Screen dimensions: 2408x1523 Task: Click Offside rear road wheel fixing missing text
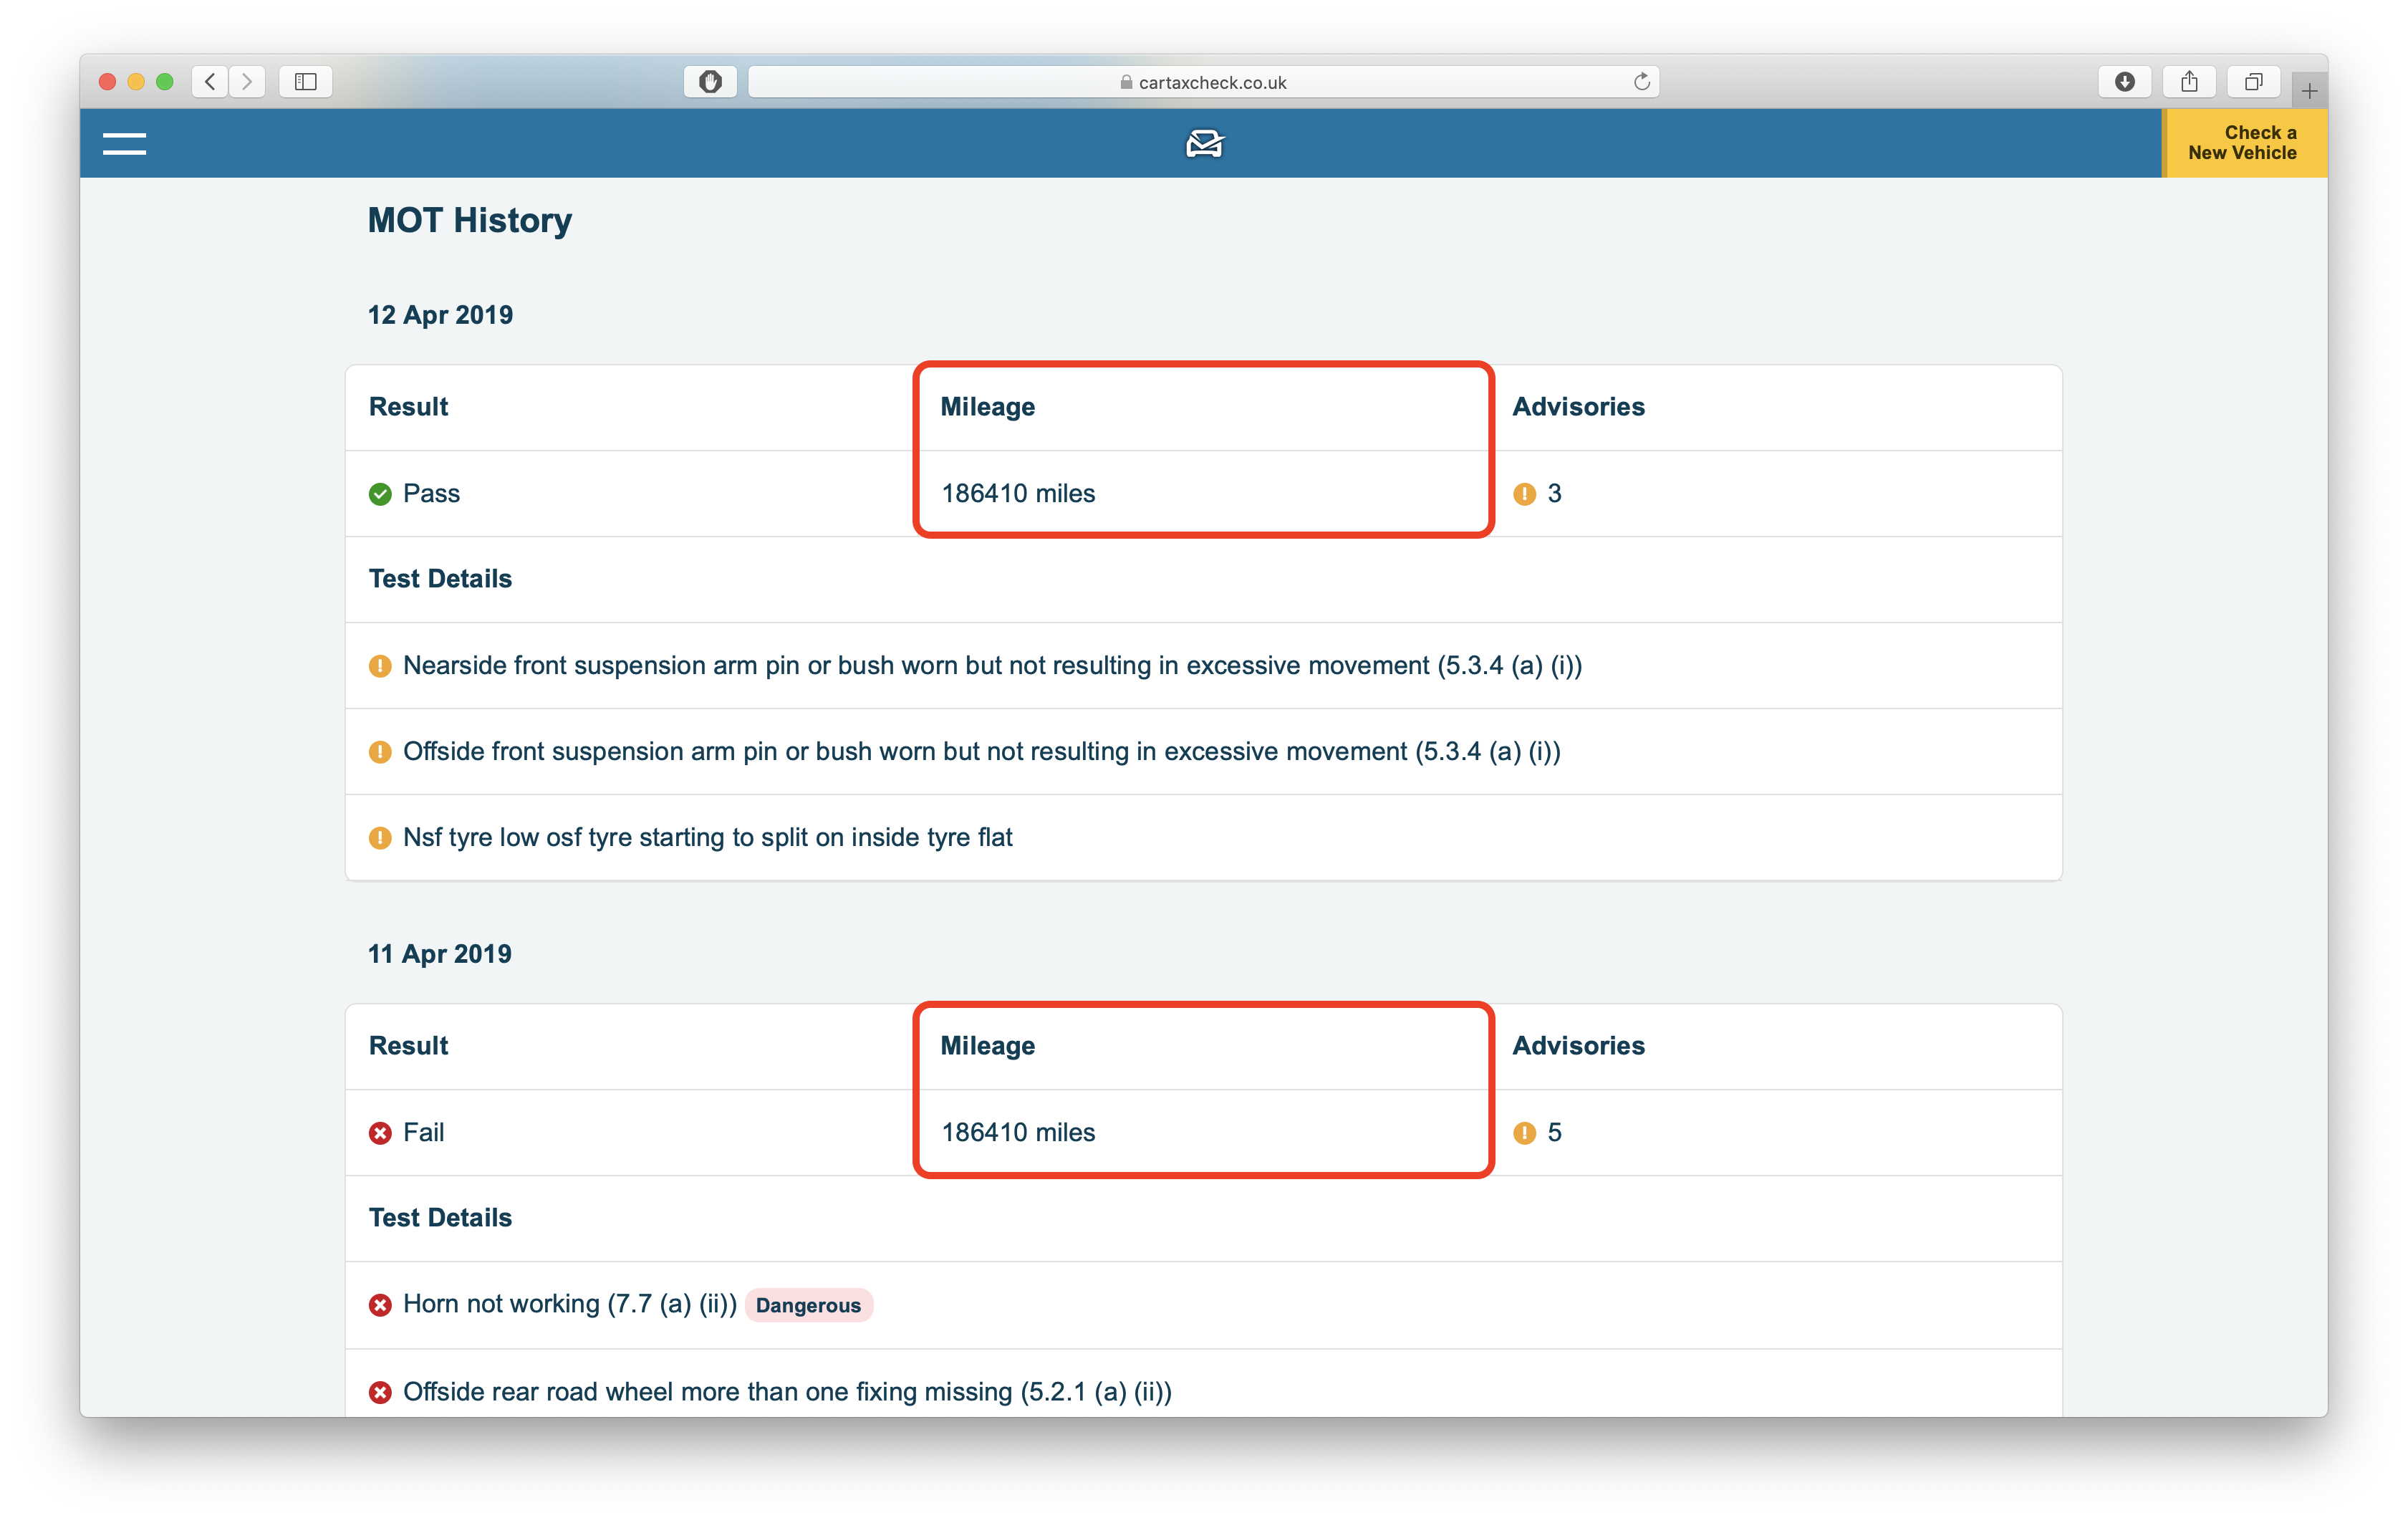click(x=787, y=1391)
